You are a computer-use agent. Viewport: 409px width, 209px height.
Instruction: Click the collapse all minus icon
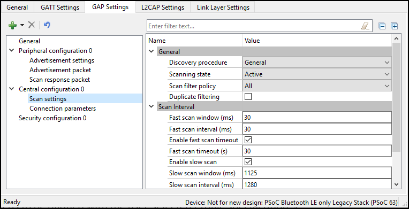(x=382, y=26)
